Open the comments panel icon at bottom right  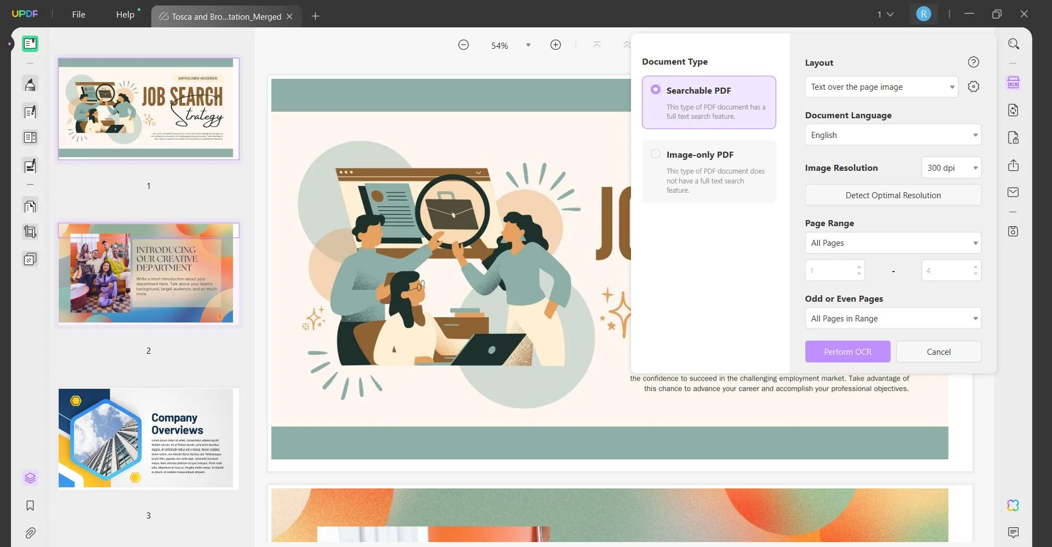(x=1013, y=532)
